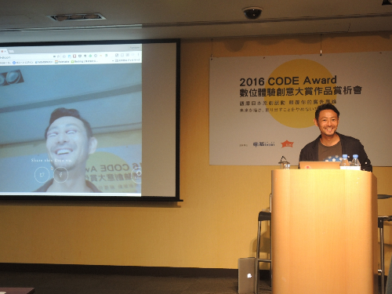Open a new tab beside the active tab
392x294 pixels.
point(11,52)
